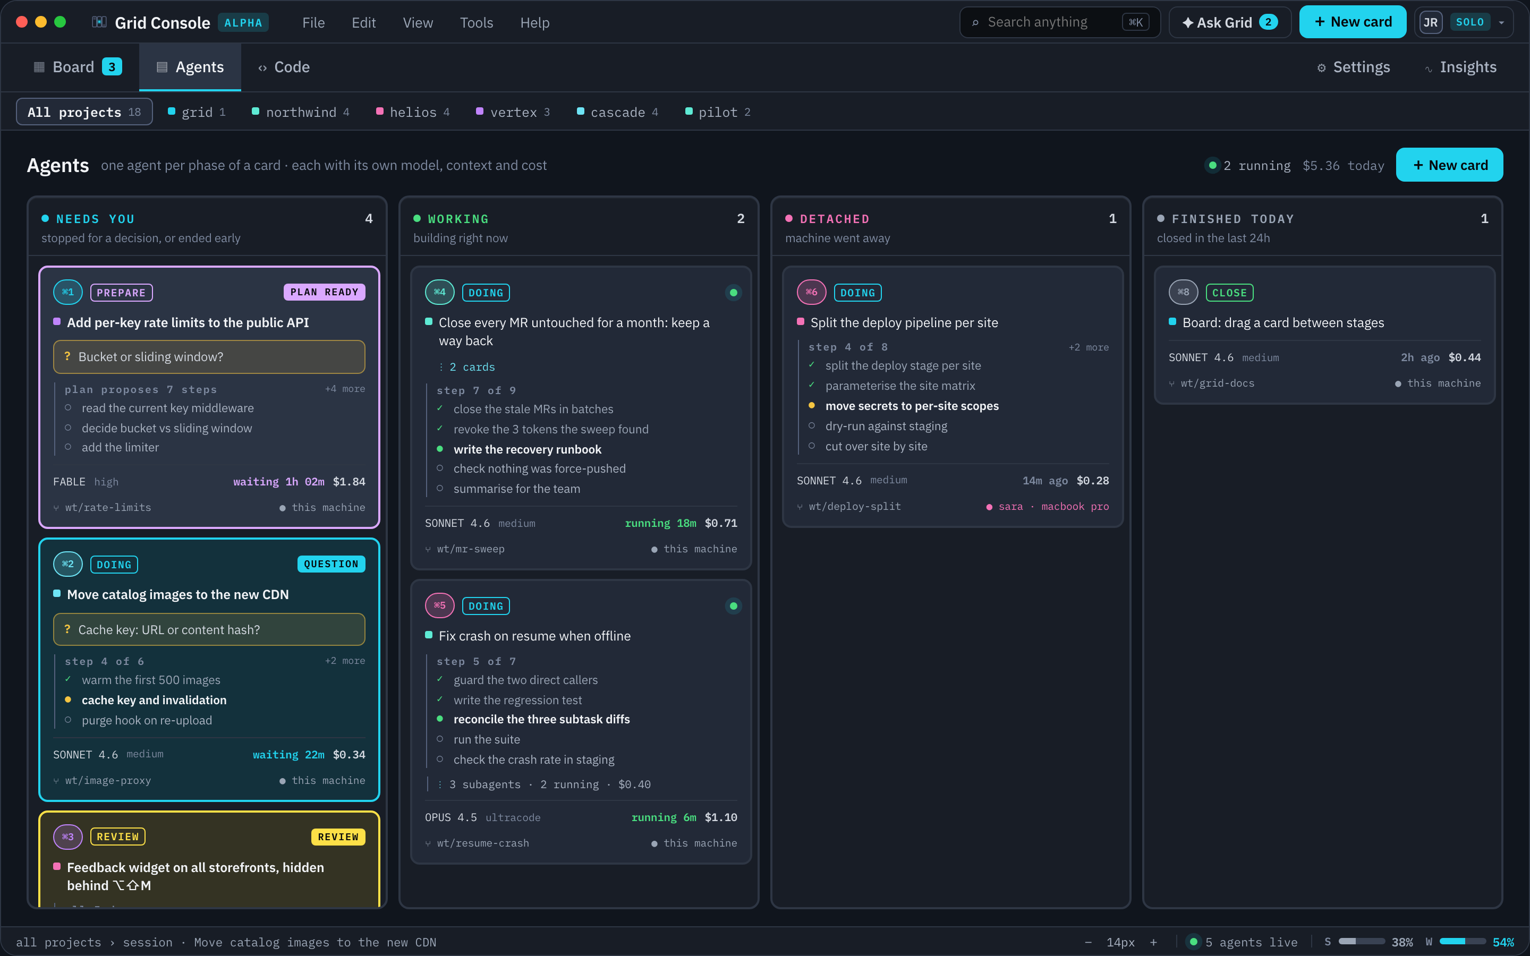Select the ⌘4 agent badge
This screenshot has height=956, width=1530.
click(x=439, y=292)
